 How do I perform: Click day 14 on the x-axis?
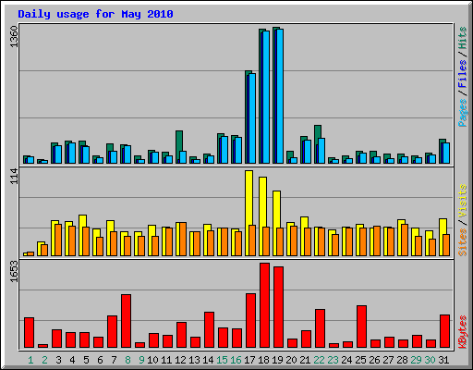[x=208, y=360]
